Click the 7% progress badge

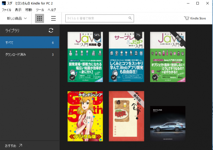click(138, 36)
